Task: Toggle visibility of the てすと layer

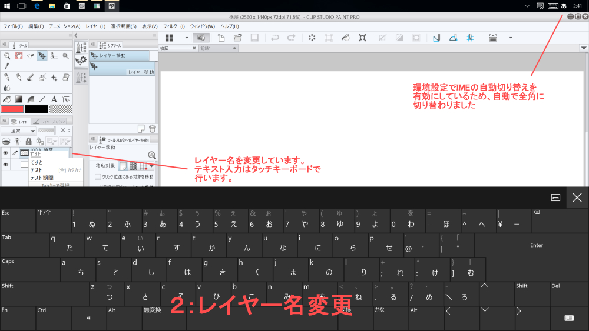Action: pos(6,153)
